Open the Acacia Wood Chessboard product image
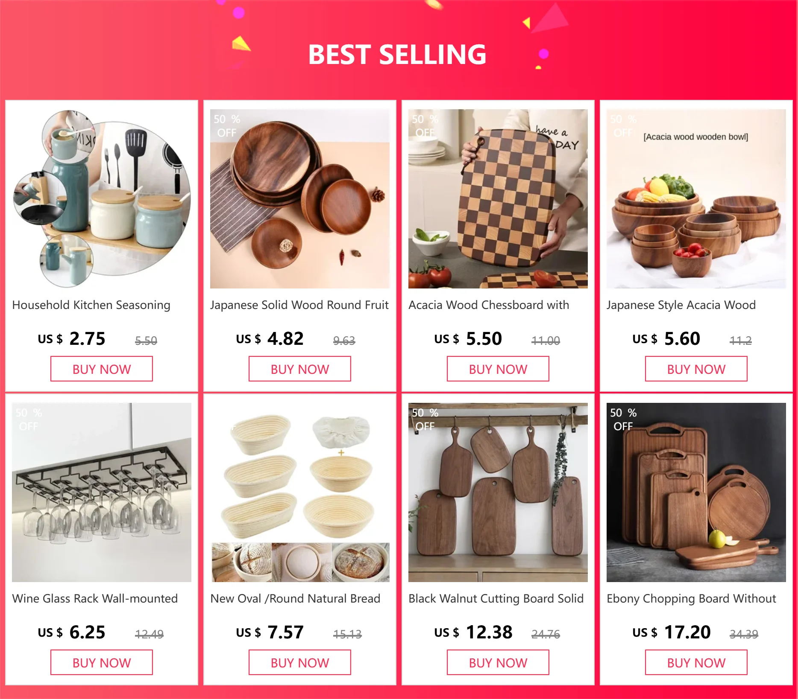 (498, 199)
